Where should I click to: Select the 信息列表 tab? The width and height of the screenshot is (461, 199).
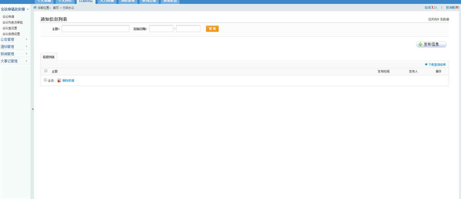(x=49, y=57)
